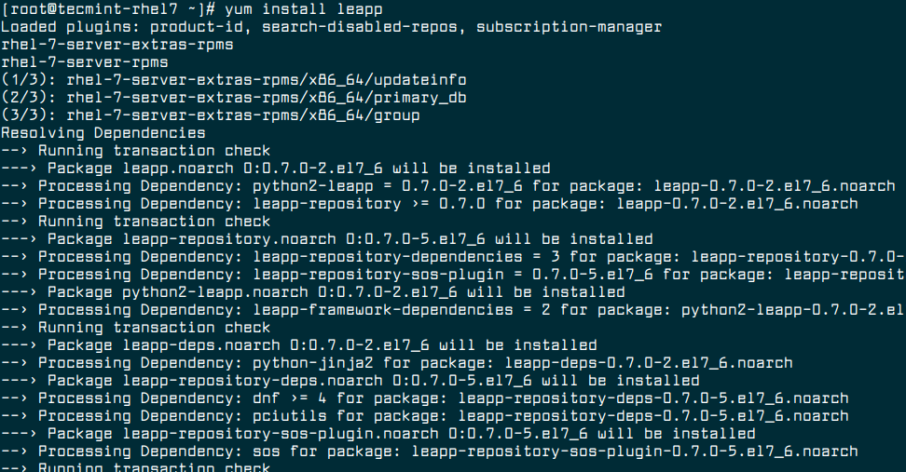Click the 'Resolving Dependencies' text

(103, 133)
